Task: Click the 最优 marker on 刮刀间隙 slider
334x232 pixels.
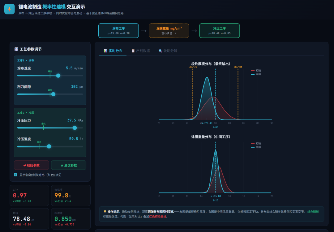Action: pyautogui.click(x=50, y=93)
